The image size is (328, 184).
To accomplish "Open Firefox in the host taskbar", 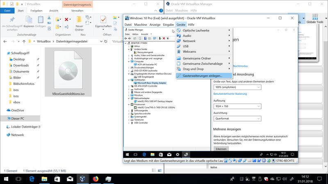I will 96,179.
